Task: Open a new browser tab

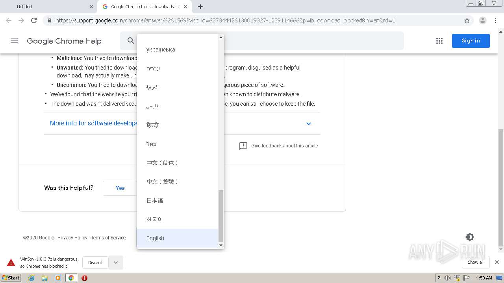Action: pos(200,7)
